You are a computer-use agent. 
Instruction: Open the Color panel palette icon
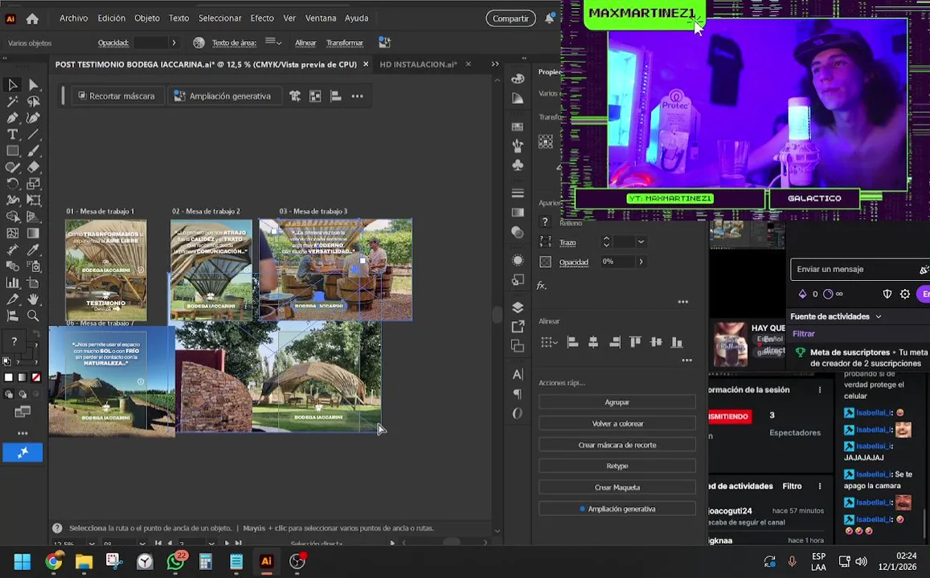coord(518,79)
